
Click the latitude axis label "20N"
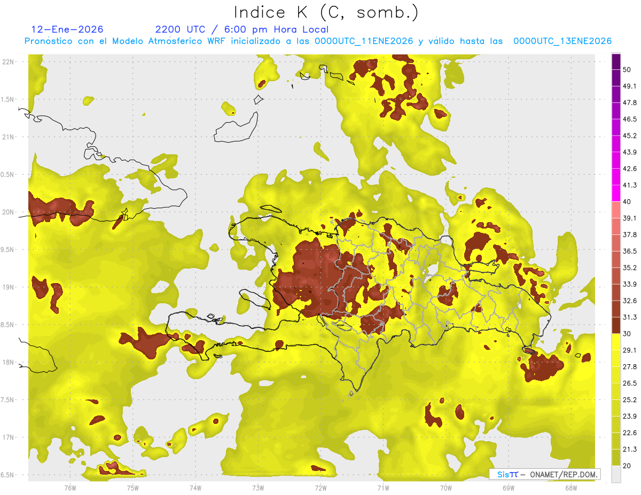point(8,212)
